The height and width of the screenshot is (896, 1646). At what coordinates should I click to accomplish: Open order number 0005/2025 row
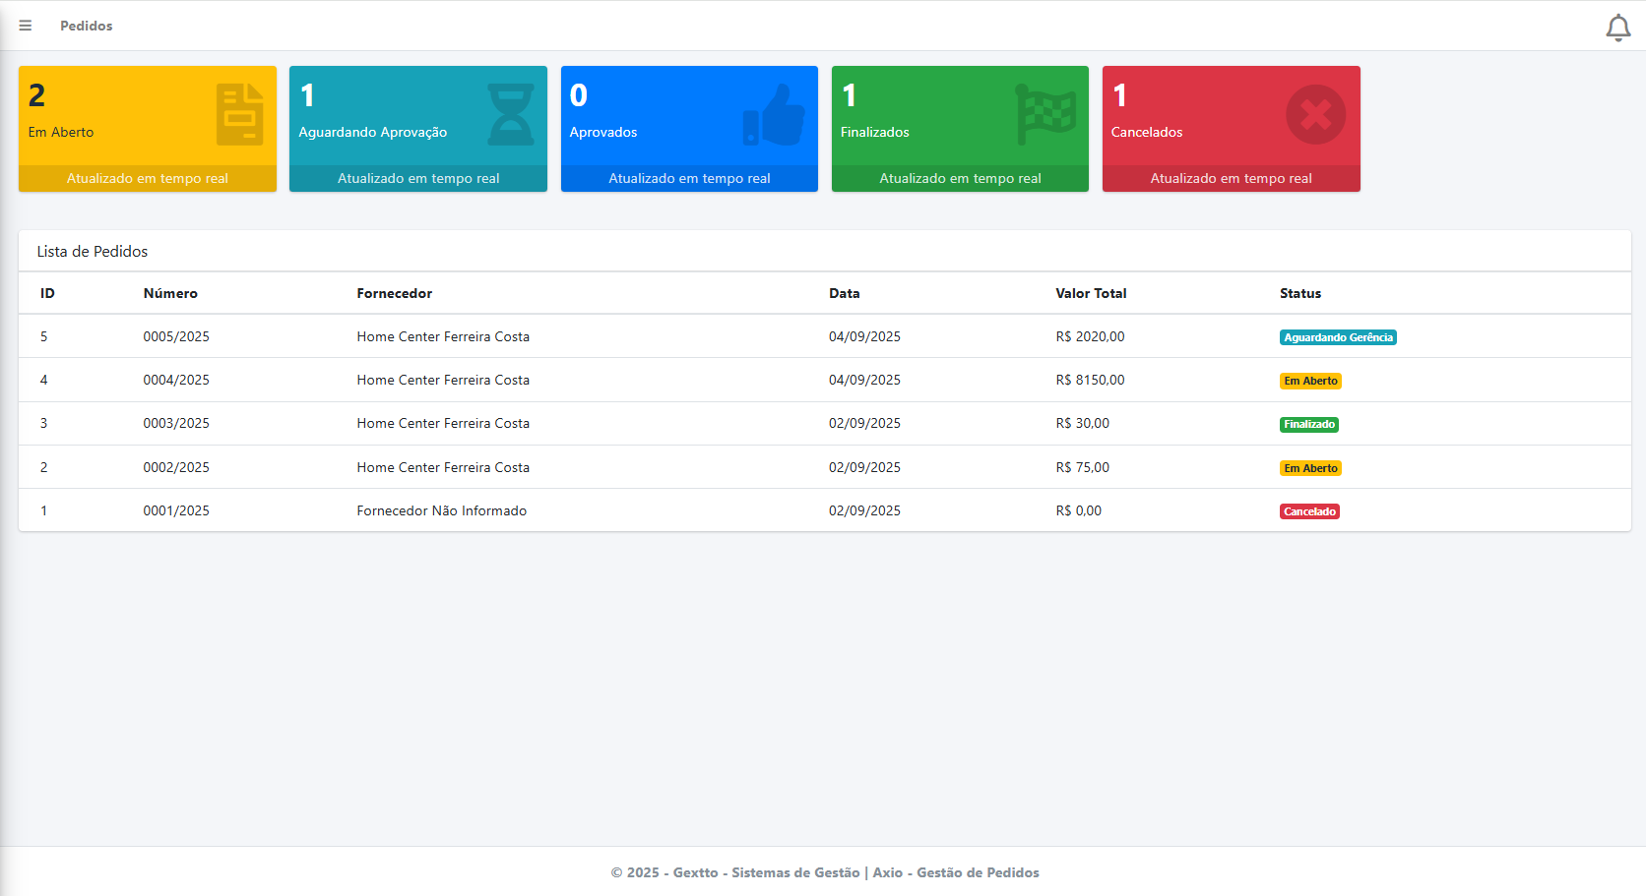(x=176, y=336)
